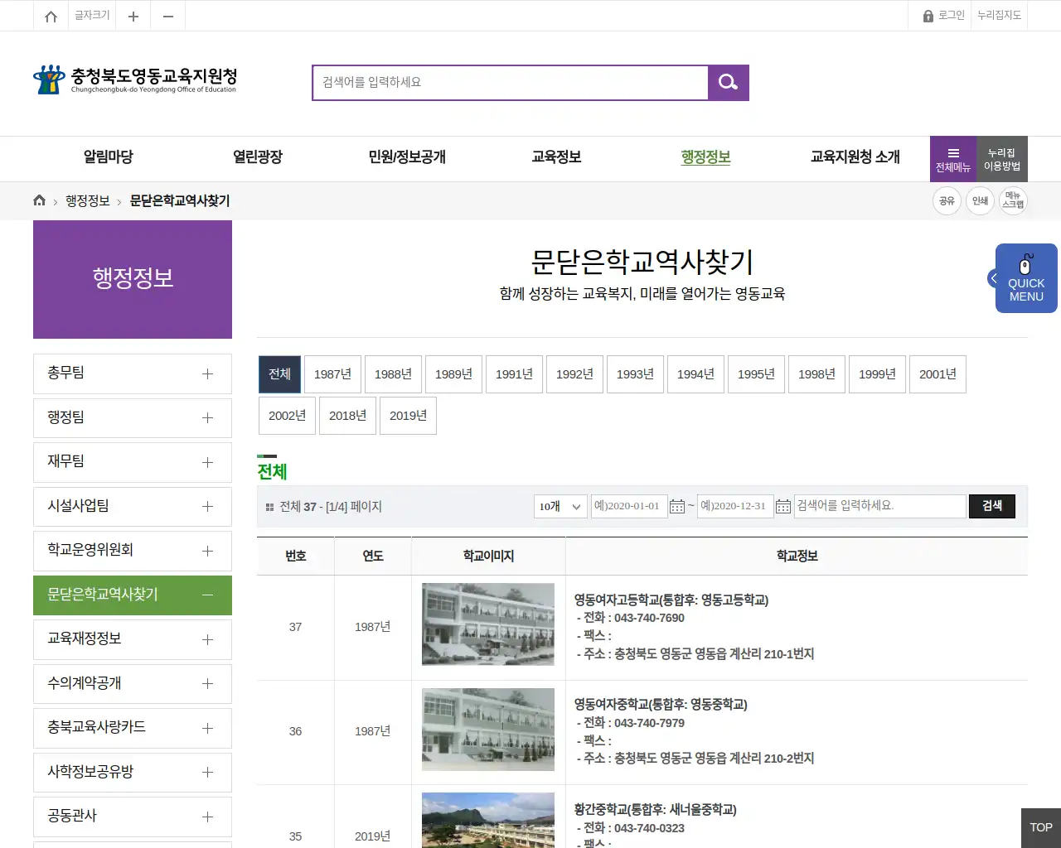Filter by 1992년 tab
Viewport: 1061px width, 848px height.
pyautogui.click(x=574, y=374)
